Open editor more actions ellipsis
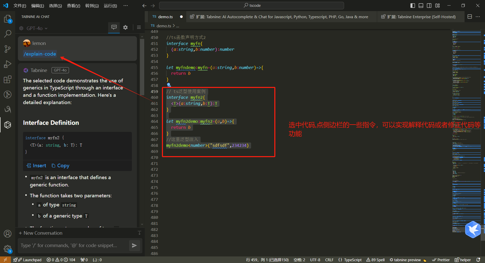This screenshot has width=485, height=263. 478,17
